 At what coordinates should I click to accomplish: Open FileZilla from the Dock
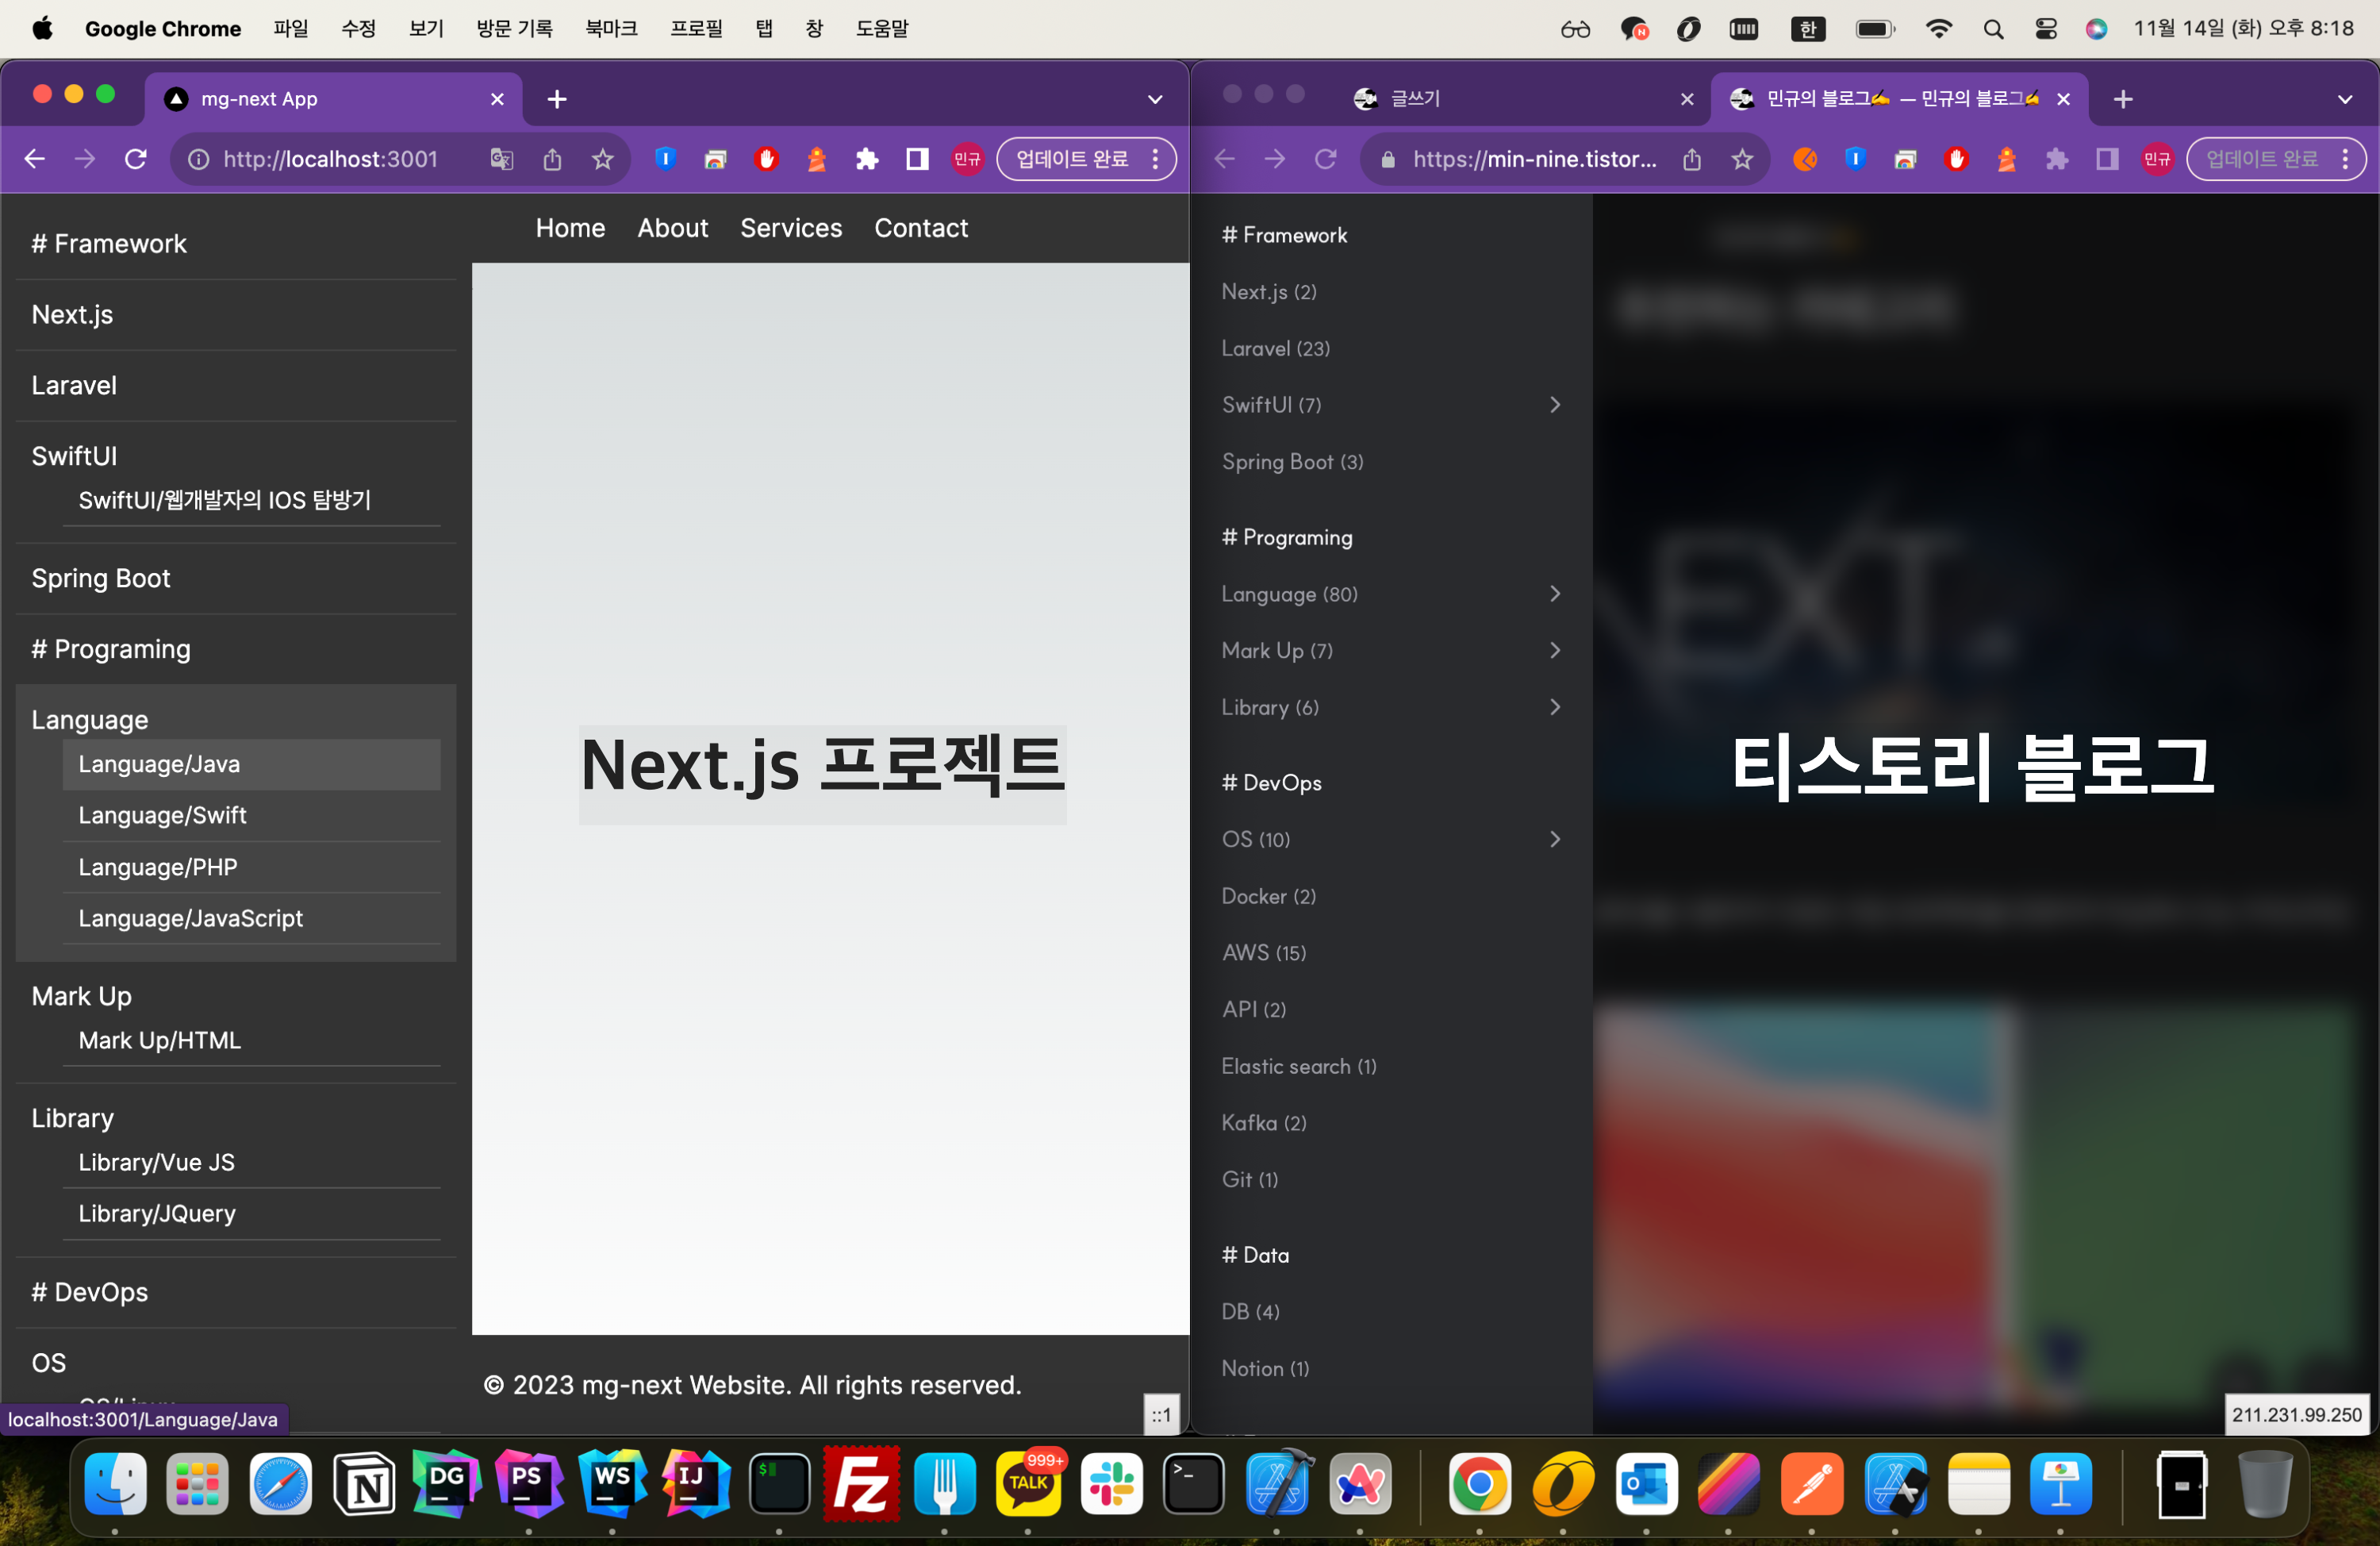(x=861, y=1483)
